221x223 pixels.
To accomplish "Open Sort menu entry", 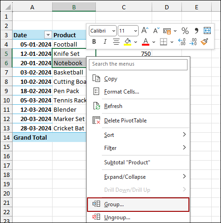I will click(138, 135).
